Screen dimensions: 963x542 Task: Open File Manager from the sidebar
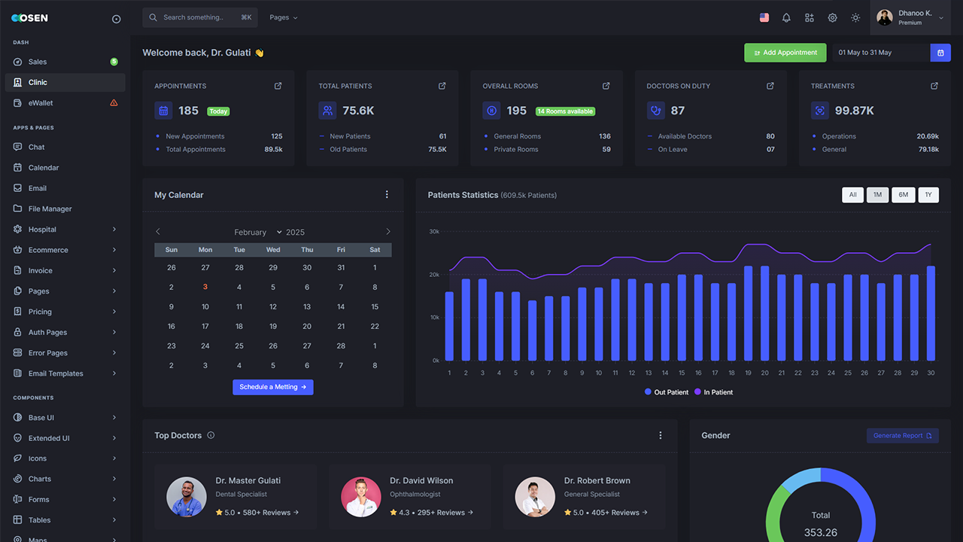tap(49, 209)
